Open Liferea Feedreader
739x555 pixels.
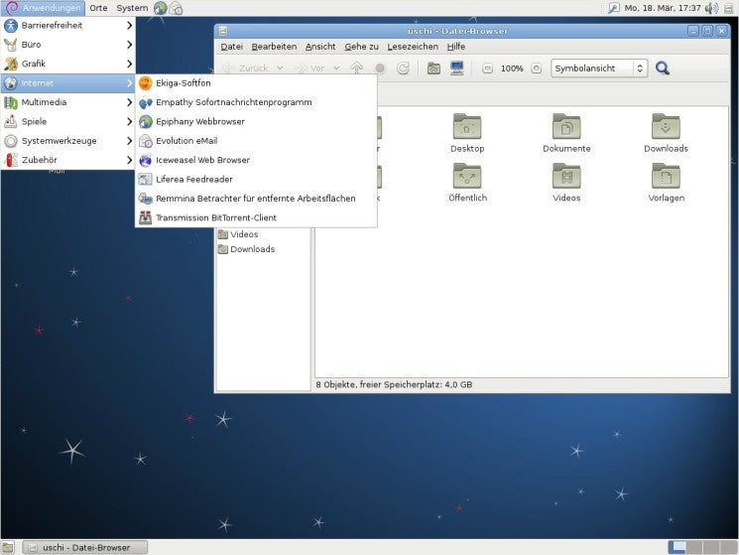[256, 180]
